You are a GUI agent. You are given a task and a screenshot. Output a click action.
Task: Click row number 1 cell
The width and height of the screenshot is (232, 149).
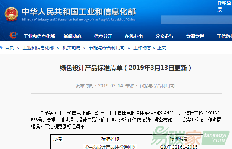tap(58, 147)
